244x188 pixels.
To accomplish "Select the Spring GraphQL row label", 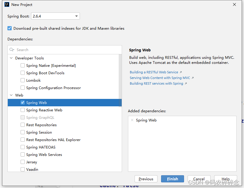I will click(x=40, y=118).
